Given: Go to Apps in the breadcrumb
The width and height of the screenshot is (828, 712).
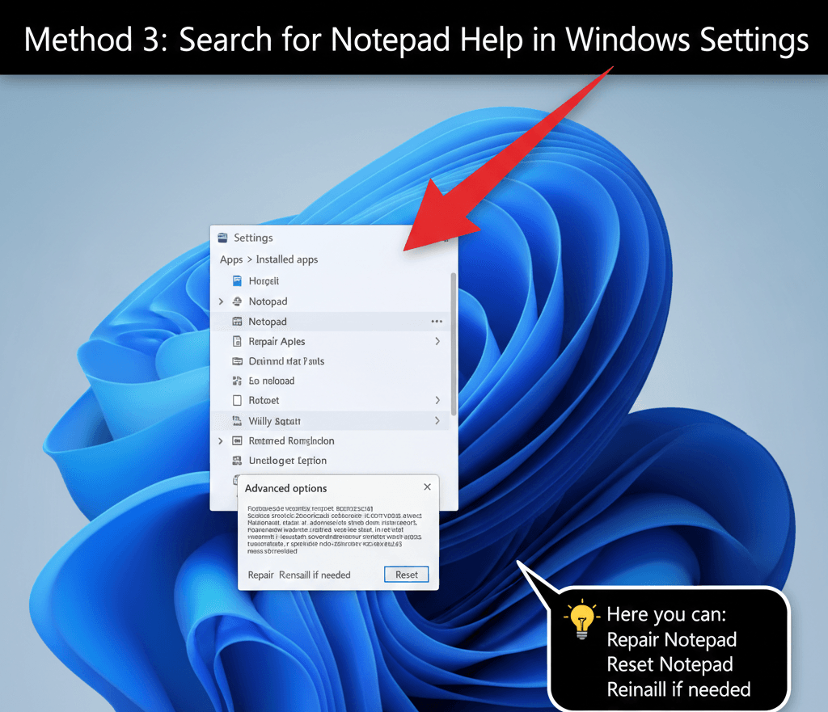Looking at the screenshot, I should point(231,259).
